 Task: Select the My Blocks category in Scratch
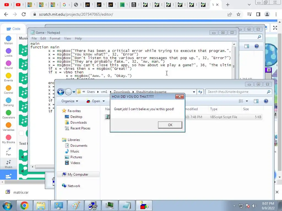pos(9,139)
